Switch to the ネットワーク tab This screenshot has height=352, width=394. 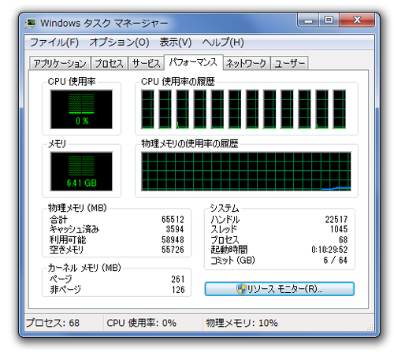tap(247, 63)
